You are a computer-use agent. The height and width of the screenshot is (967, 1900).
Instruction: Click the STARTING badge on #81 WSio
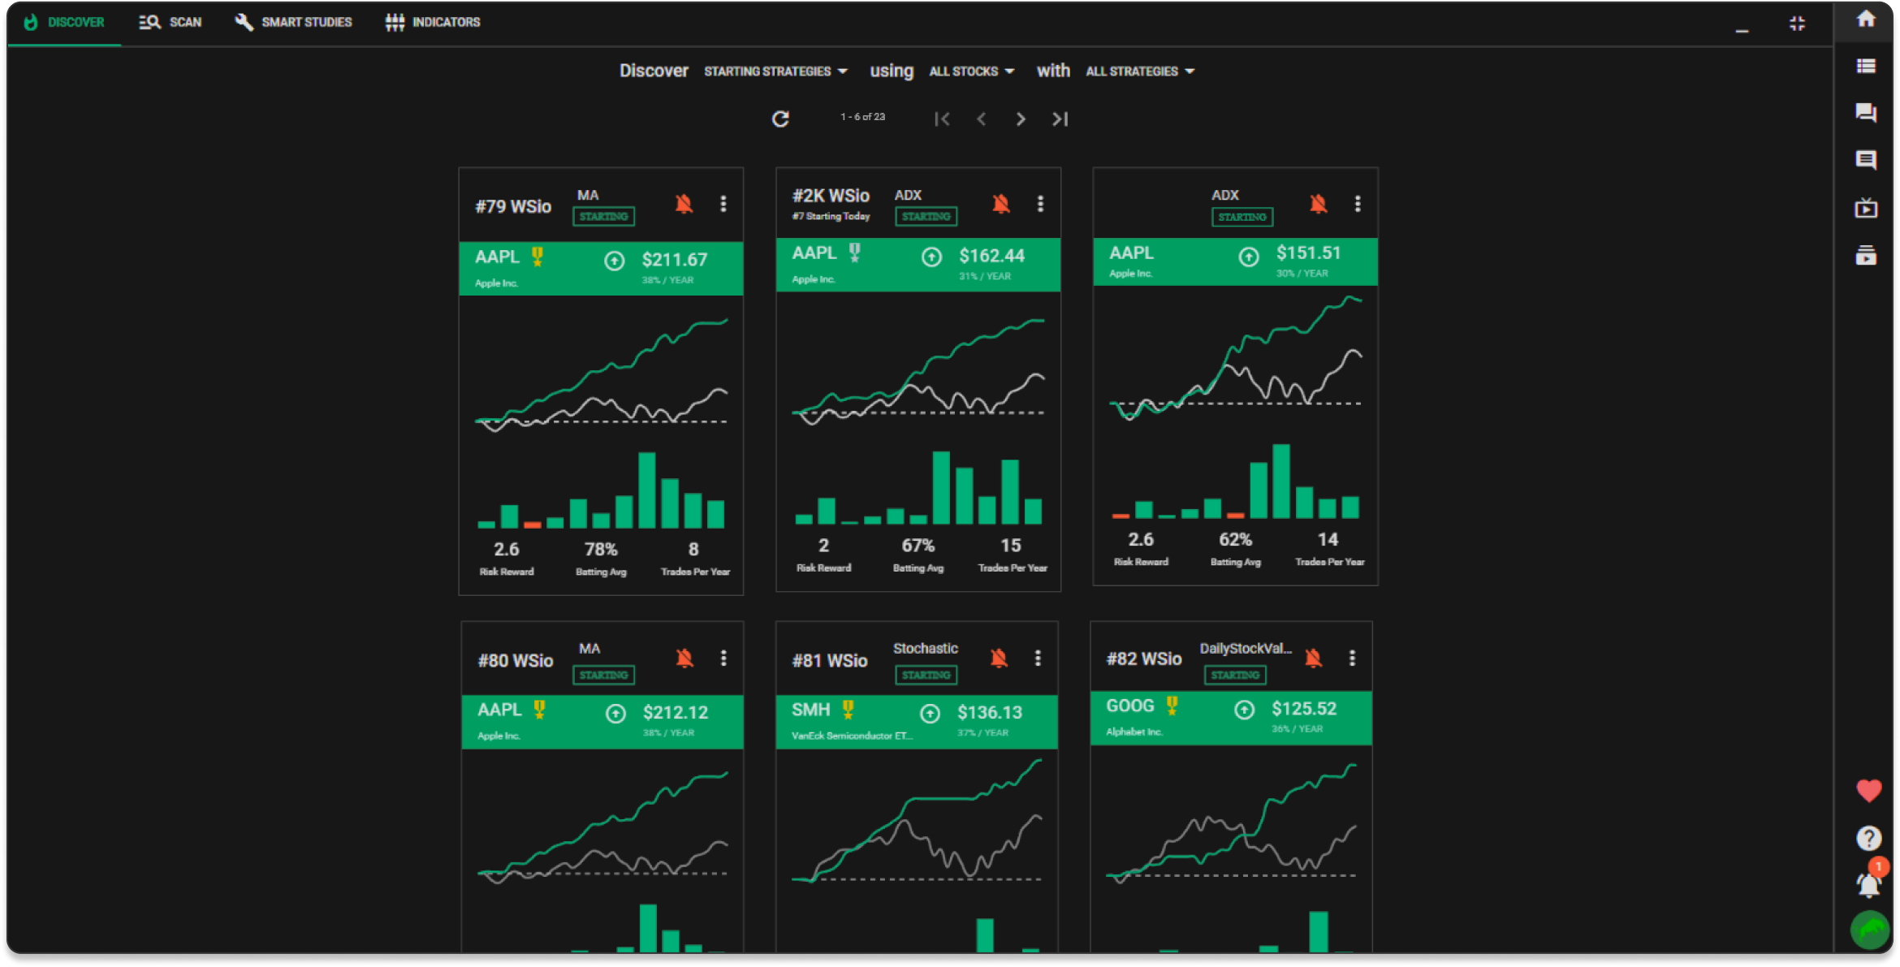[926, 676]
